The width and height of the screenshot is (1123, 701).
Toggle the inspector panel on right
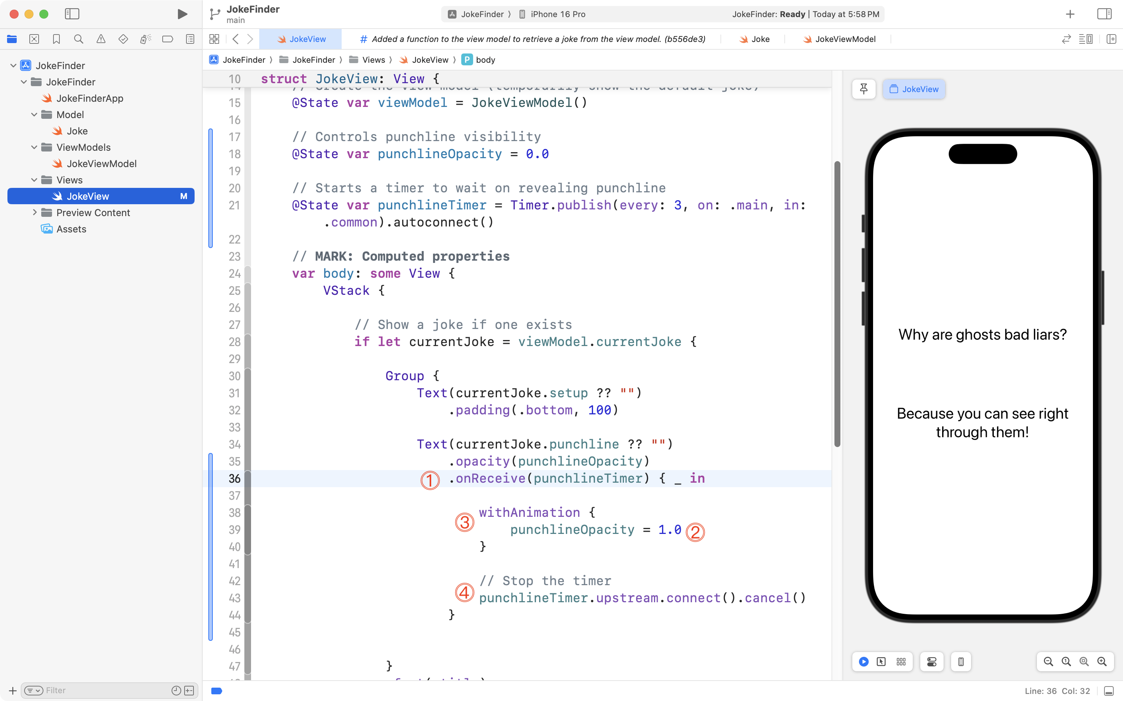1104,14
